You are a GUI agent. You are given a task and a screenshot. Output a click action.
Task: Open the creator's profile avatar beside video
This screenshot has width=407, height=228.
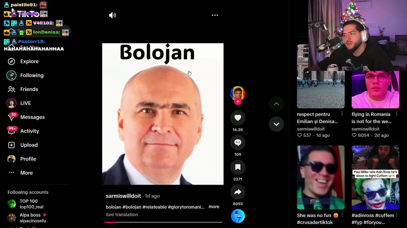[238, 93]
